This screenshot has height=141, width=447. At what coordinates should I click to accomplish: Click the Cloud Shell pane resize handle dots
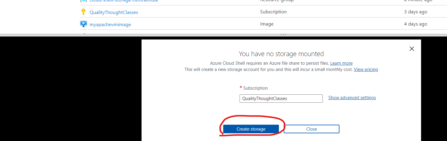click(x=283, y=35)
